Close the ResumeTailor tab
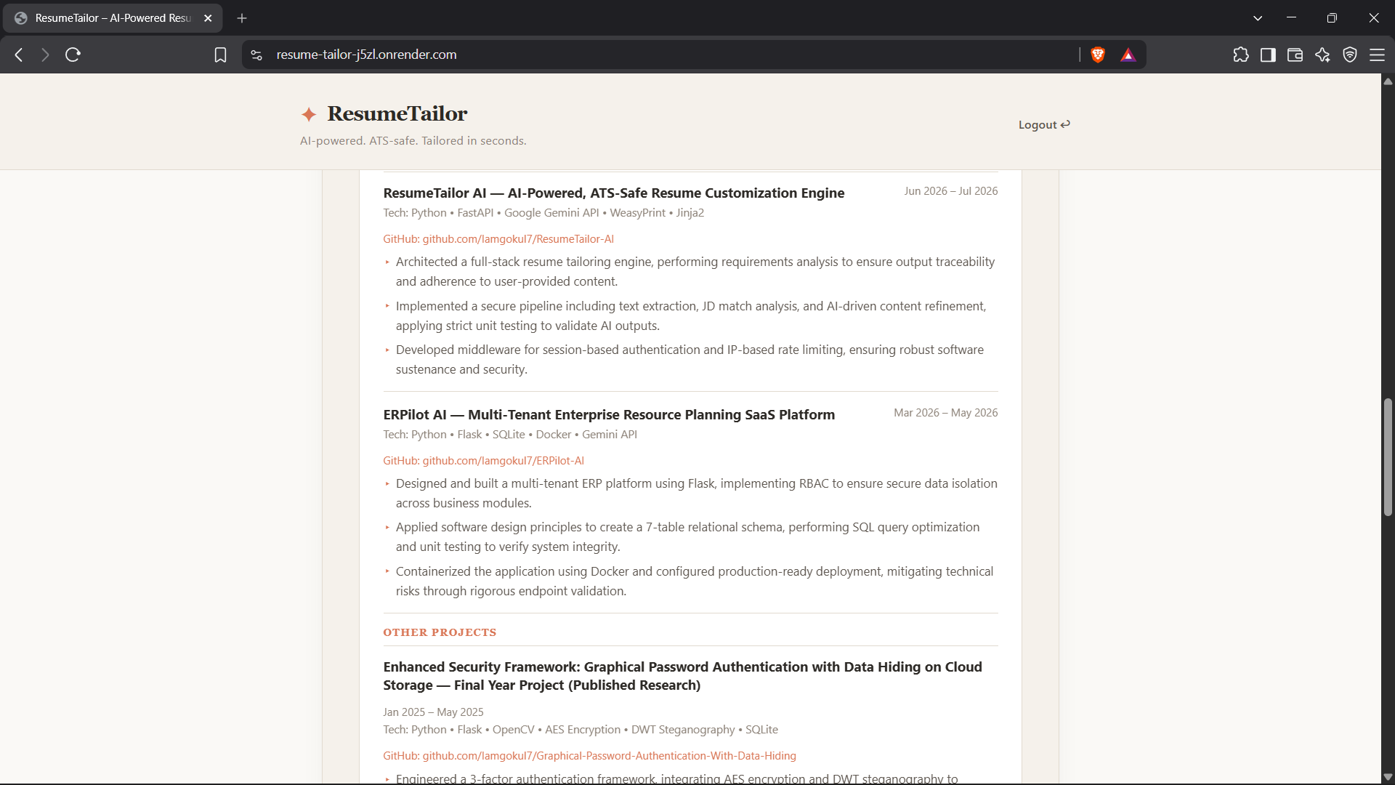This screenshot has height=785, width=1395. (x=208, y=18)
